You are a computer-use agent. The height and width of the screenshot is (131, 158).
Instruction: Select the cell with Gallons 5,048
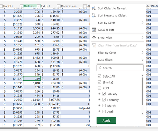click(32, 83)
